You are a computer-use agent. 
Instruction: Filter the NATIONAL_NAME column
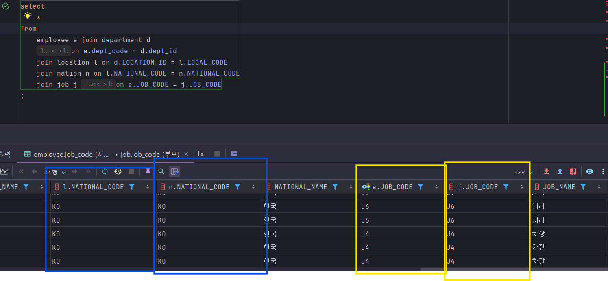pos(335,187)
